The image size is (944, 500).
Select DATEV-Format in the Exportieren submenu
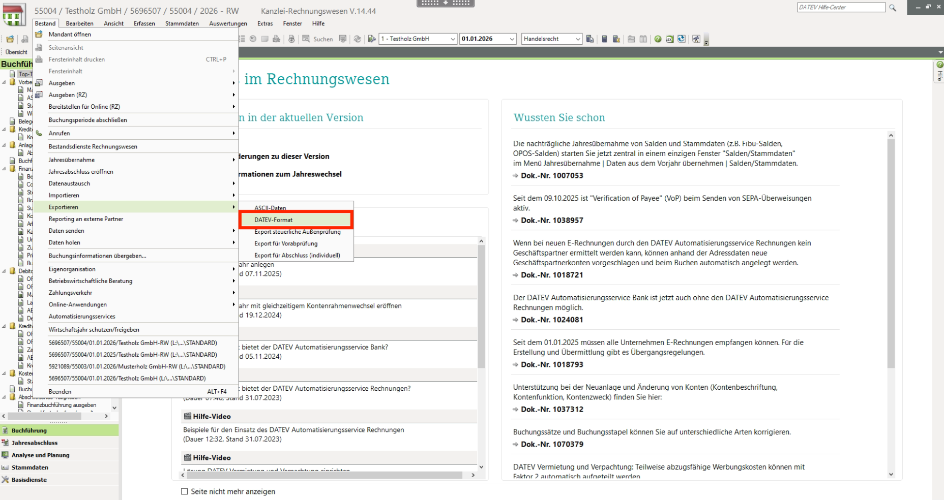(296, 220)
